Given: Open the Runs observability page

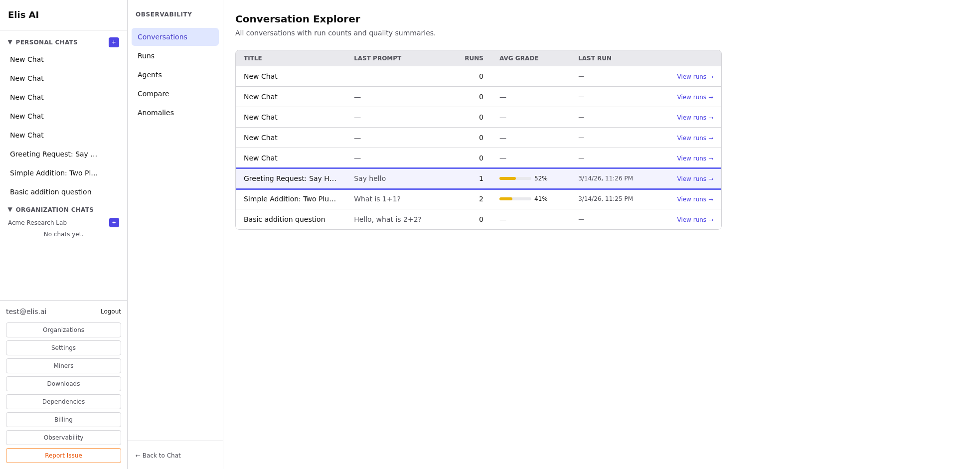Looking at the screenshot, I should tap(146, 56).
